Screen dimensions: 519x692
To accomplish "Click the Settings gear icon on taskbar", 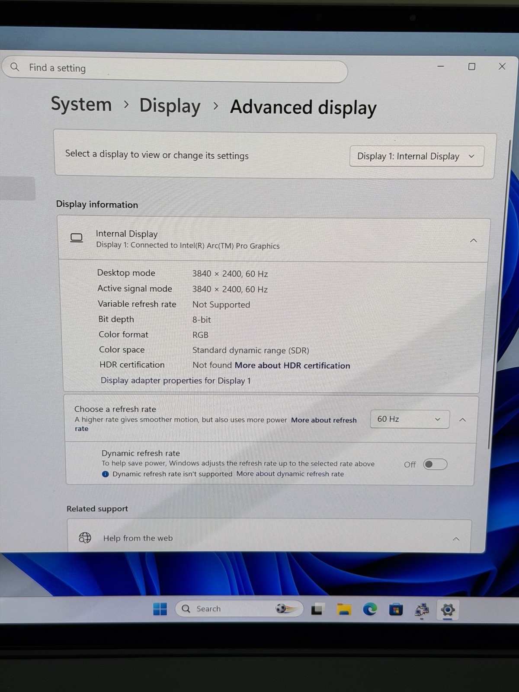I will point(448,610).
